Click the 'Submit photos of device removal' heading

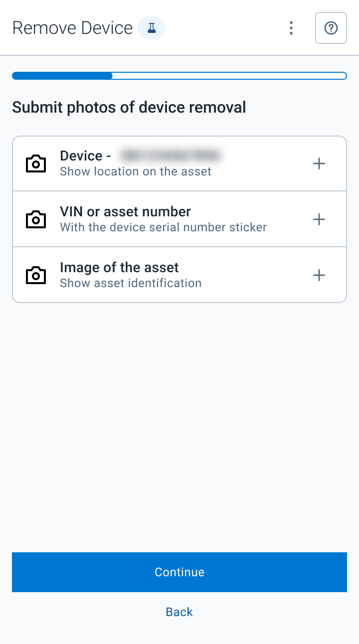coord(129,107)
